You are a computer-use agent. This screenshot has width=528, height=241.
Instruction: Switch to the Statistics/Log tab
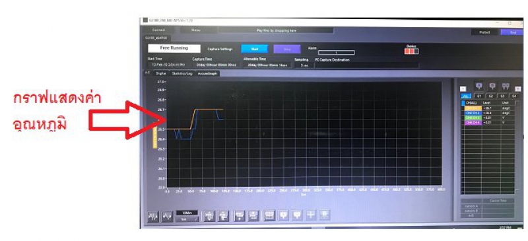click(x=182, y=73)
